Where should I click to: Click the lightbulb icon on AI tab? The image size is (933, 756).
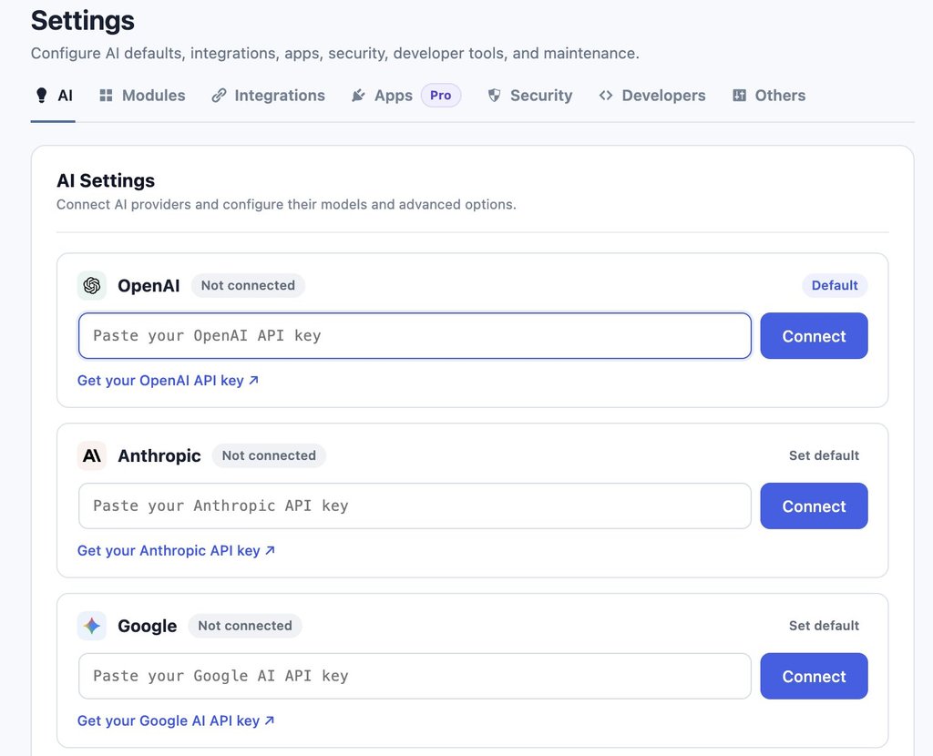(41, 96)
